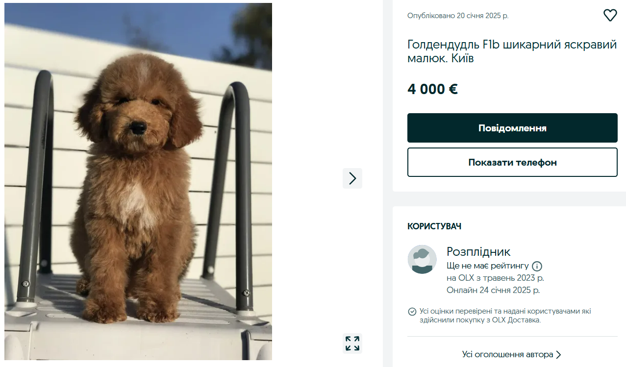Send a message via "Повідомлення" button

(512, 127)
